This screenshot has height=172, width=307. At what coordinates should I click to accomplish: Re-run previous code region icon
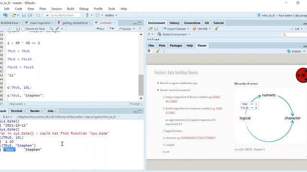(111, 29)
